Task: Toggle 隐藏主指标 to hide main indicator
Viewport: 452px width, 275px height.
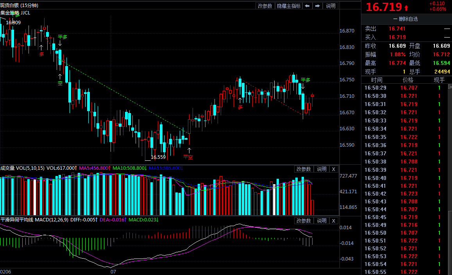Action: [289, 6]
